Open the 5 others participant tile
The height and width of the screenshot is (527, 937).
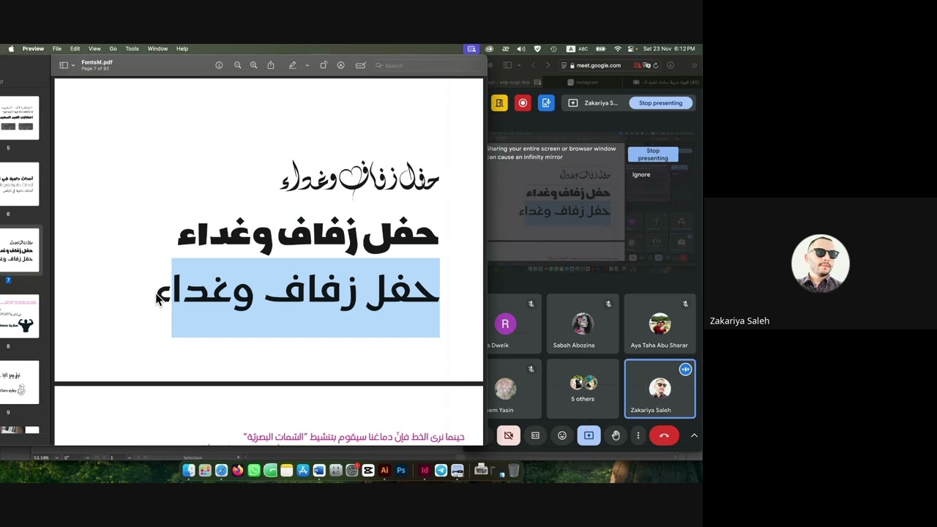click(583, 388)
